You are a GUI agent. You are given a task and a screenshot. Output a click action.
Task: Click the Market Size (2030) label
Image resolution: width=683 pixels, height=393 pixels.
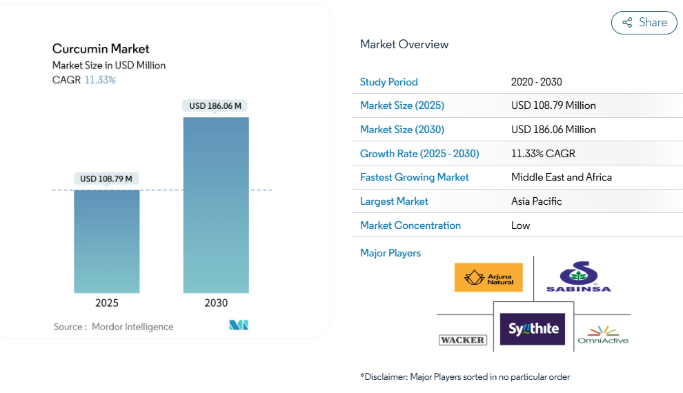402,130
